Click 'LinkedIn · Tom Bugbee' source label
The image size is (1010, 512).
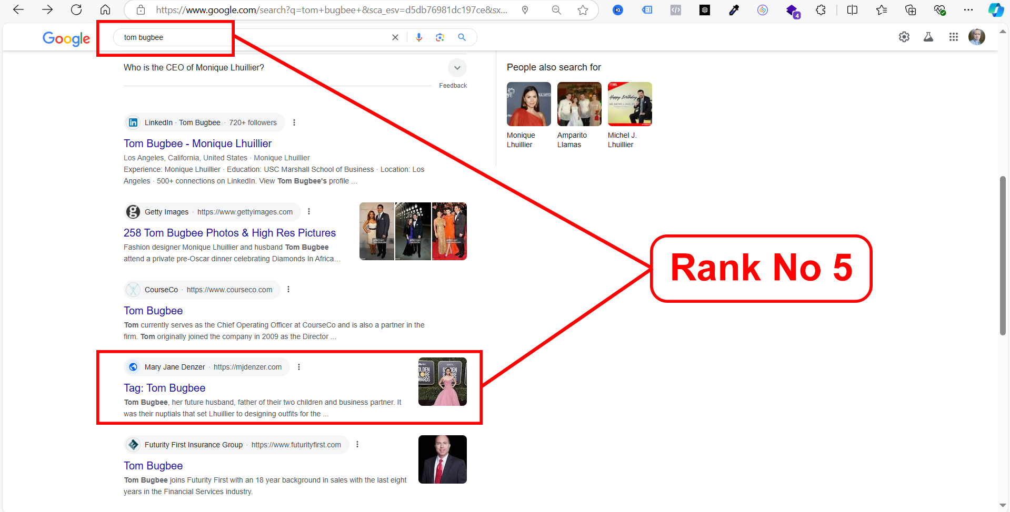(183, 122)
